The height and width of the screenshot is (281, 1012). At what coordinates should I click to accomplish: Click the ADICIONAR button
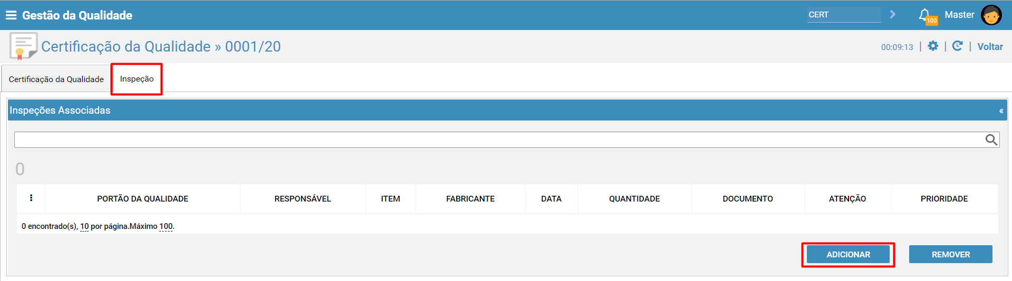coord(848,255)
